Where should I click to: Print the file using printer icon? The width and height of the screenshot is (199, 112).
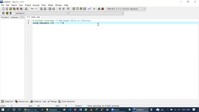[26, 9]
